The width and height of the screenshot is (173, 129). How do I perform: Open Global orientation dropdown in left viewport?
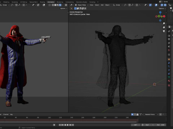[x=5, y=5]
